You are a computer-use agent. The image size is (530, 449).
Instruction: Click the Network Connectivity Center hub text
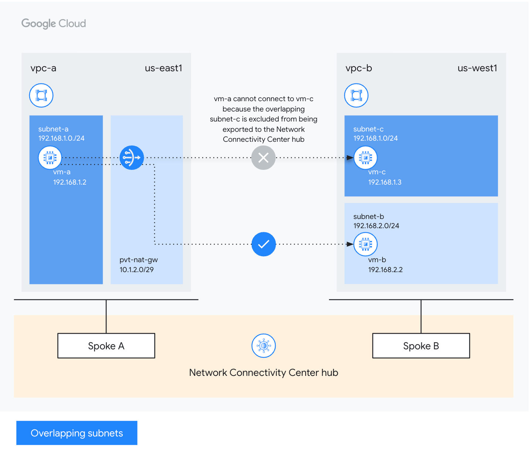[264, 373]
